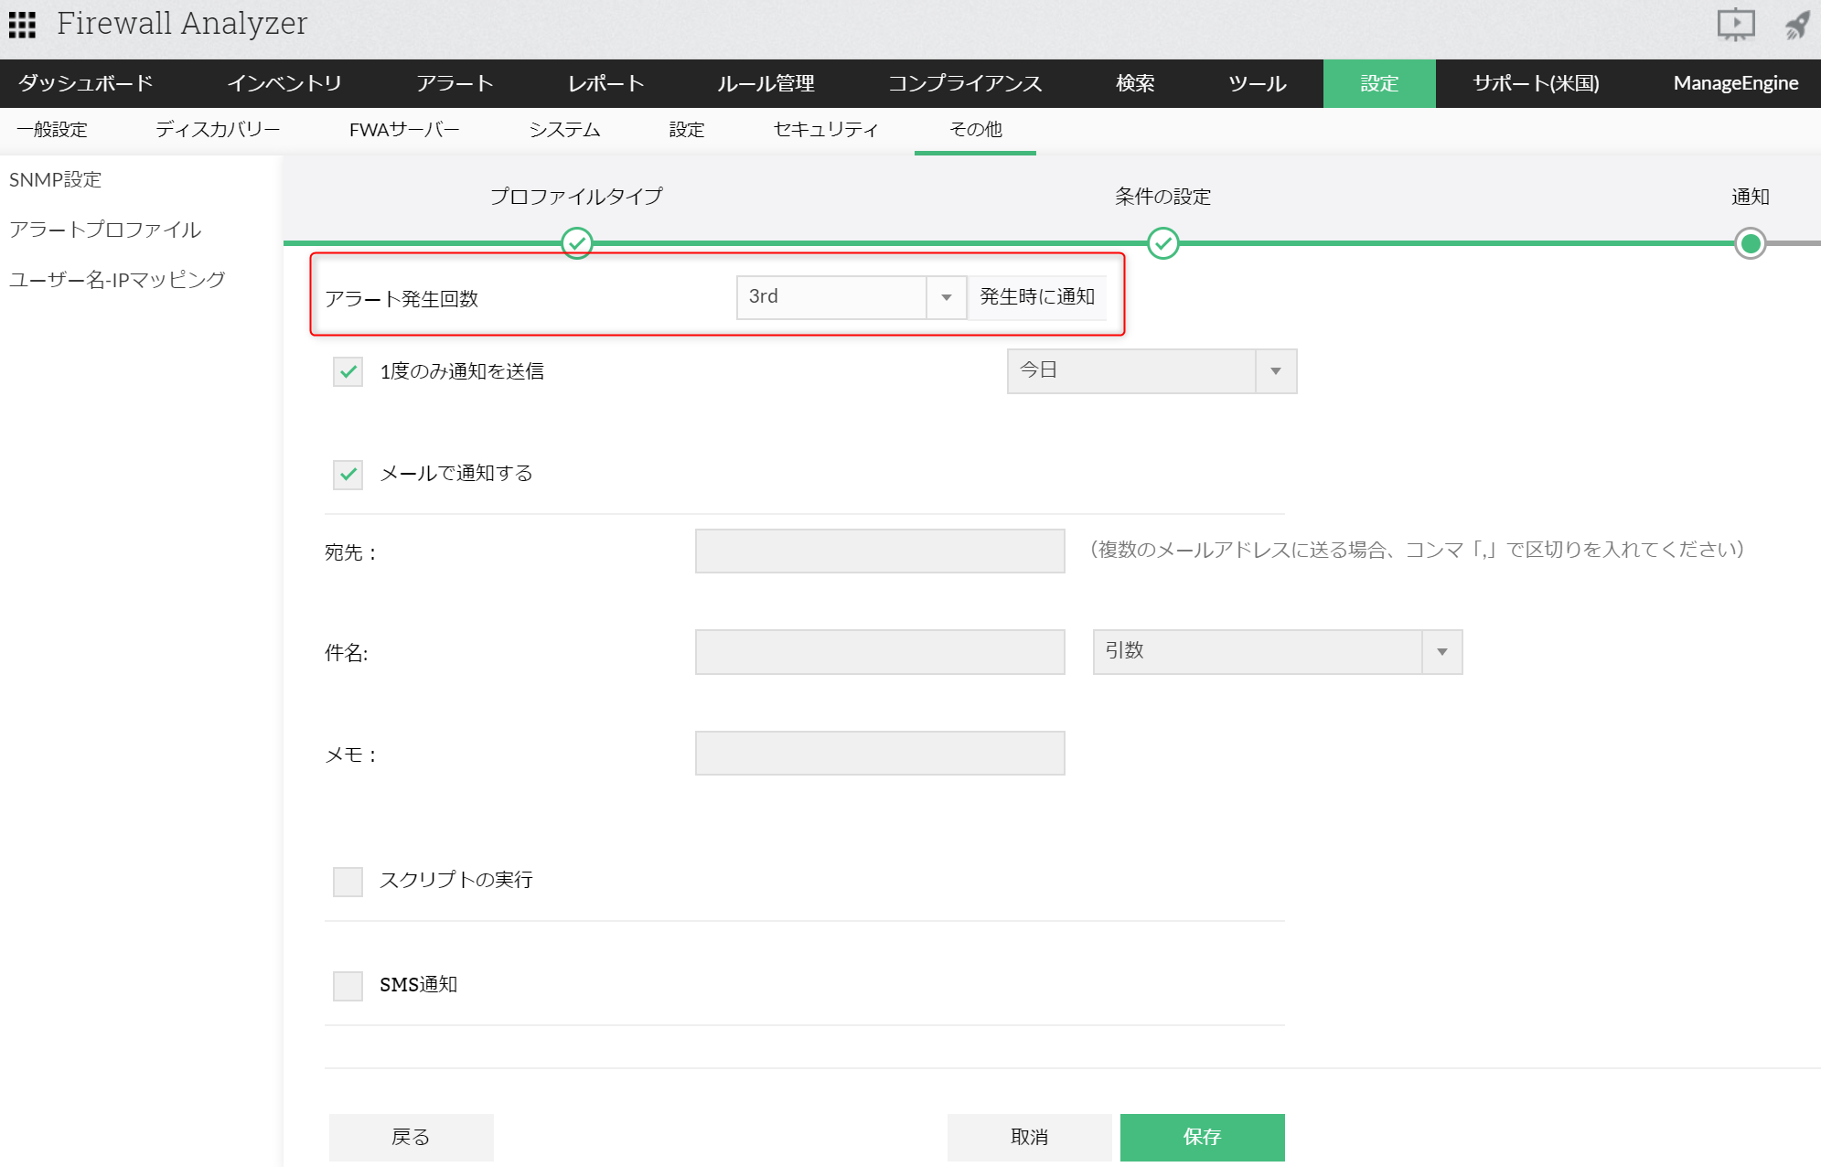Toggle the 1度のみ通知を送信 checkbox

(x=348, y=371)
